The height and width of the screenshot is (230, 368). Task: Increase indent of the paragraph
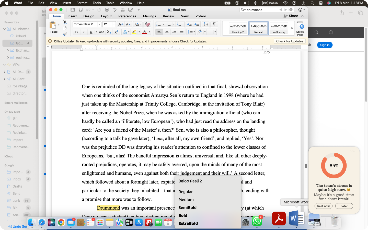click(197, 24)
